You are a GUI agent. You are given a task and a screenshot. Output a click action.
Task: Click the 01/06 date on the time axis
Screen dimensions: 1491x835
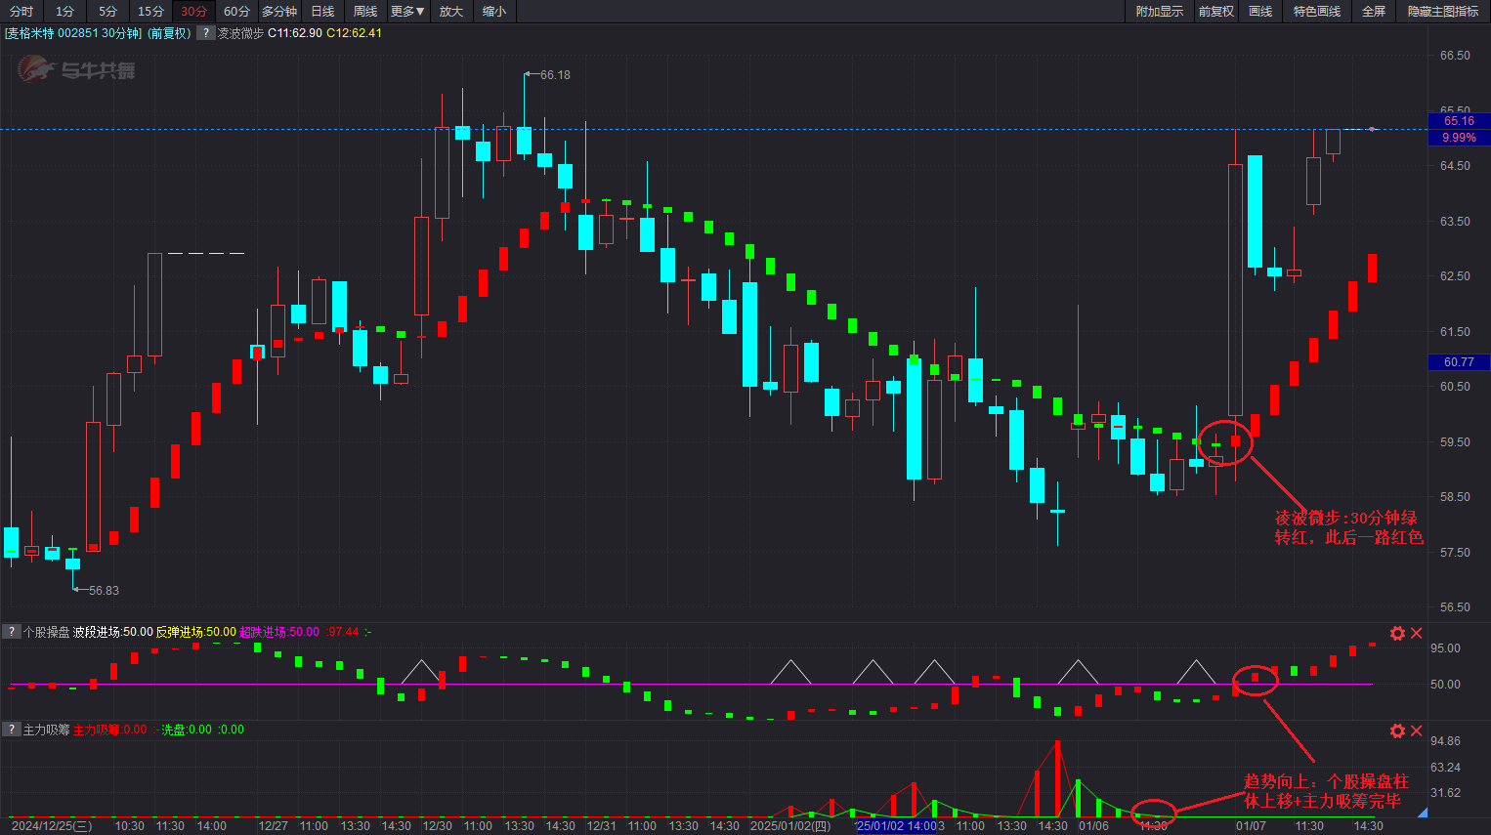pos(1093,826)
